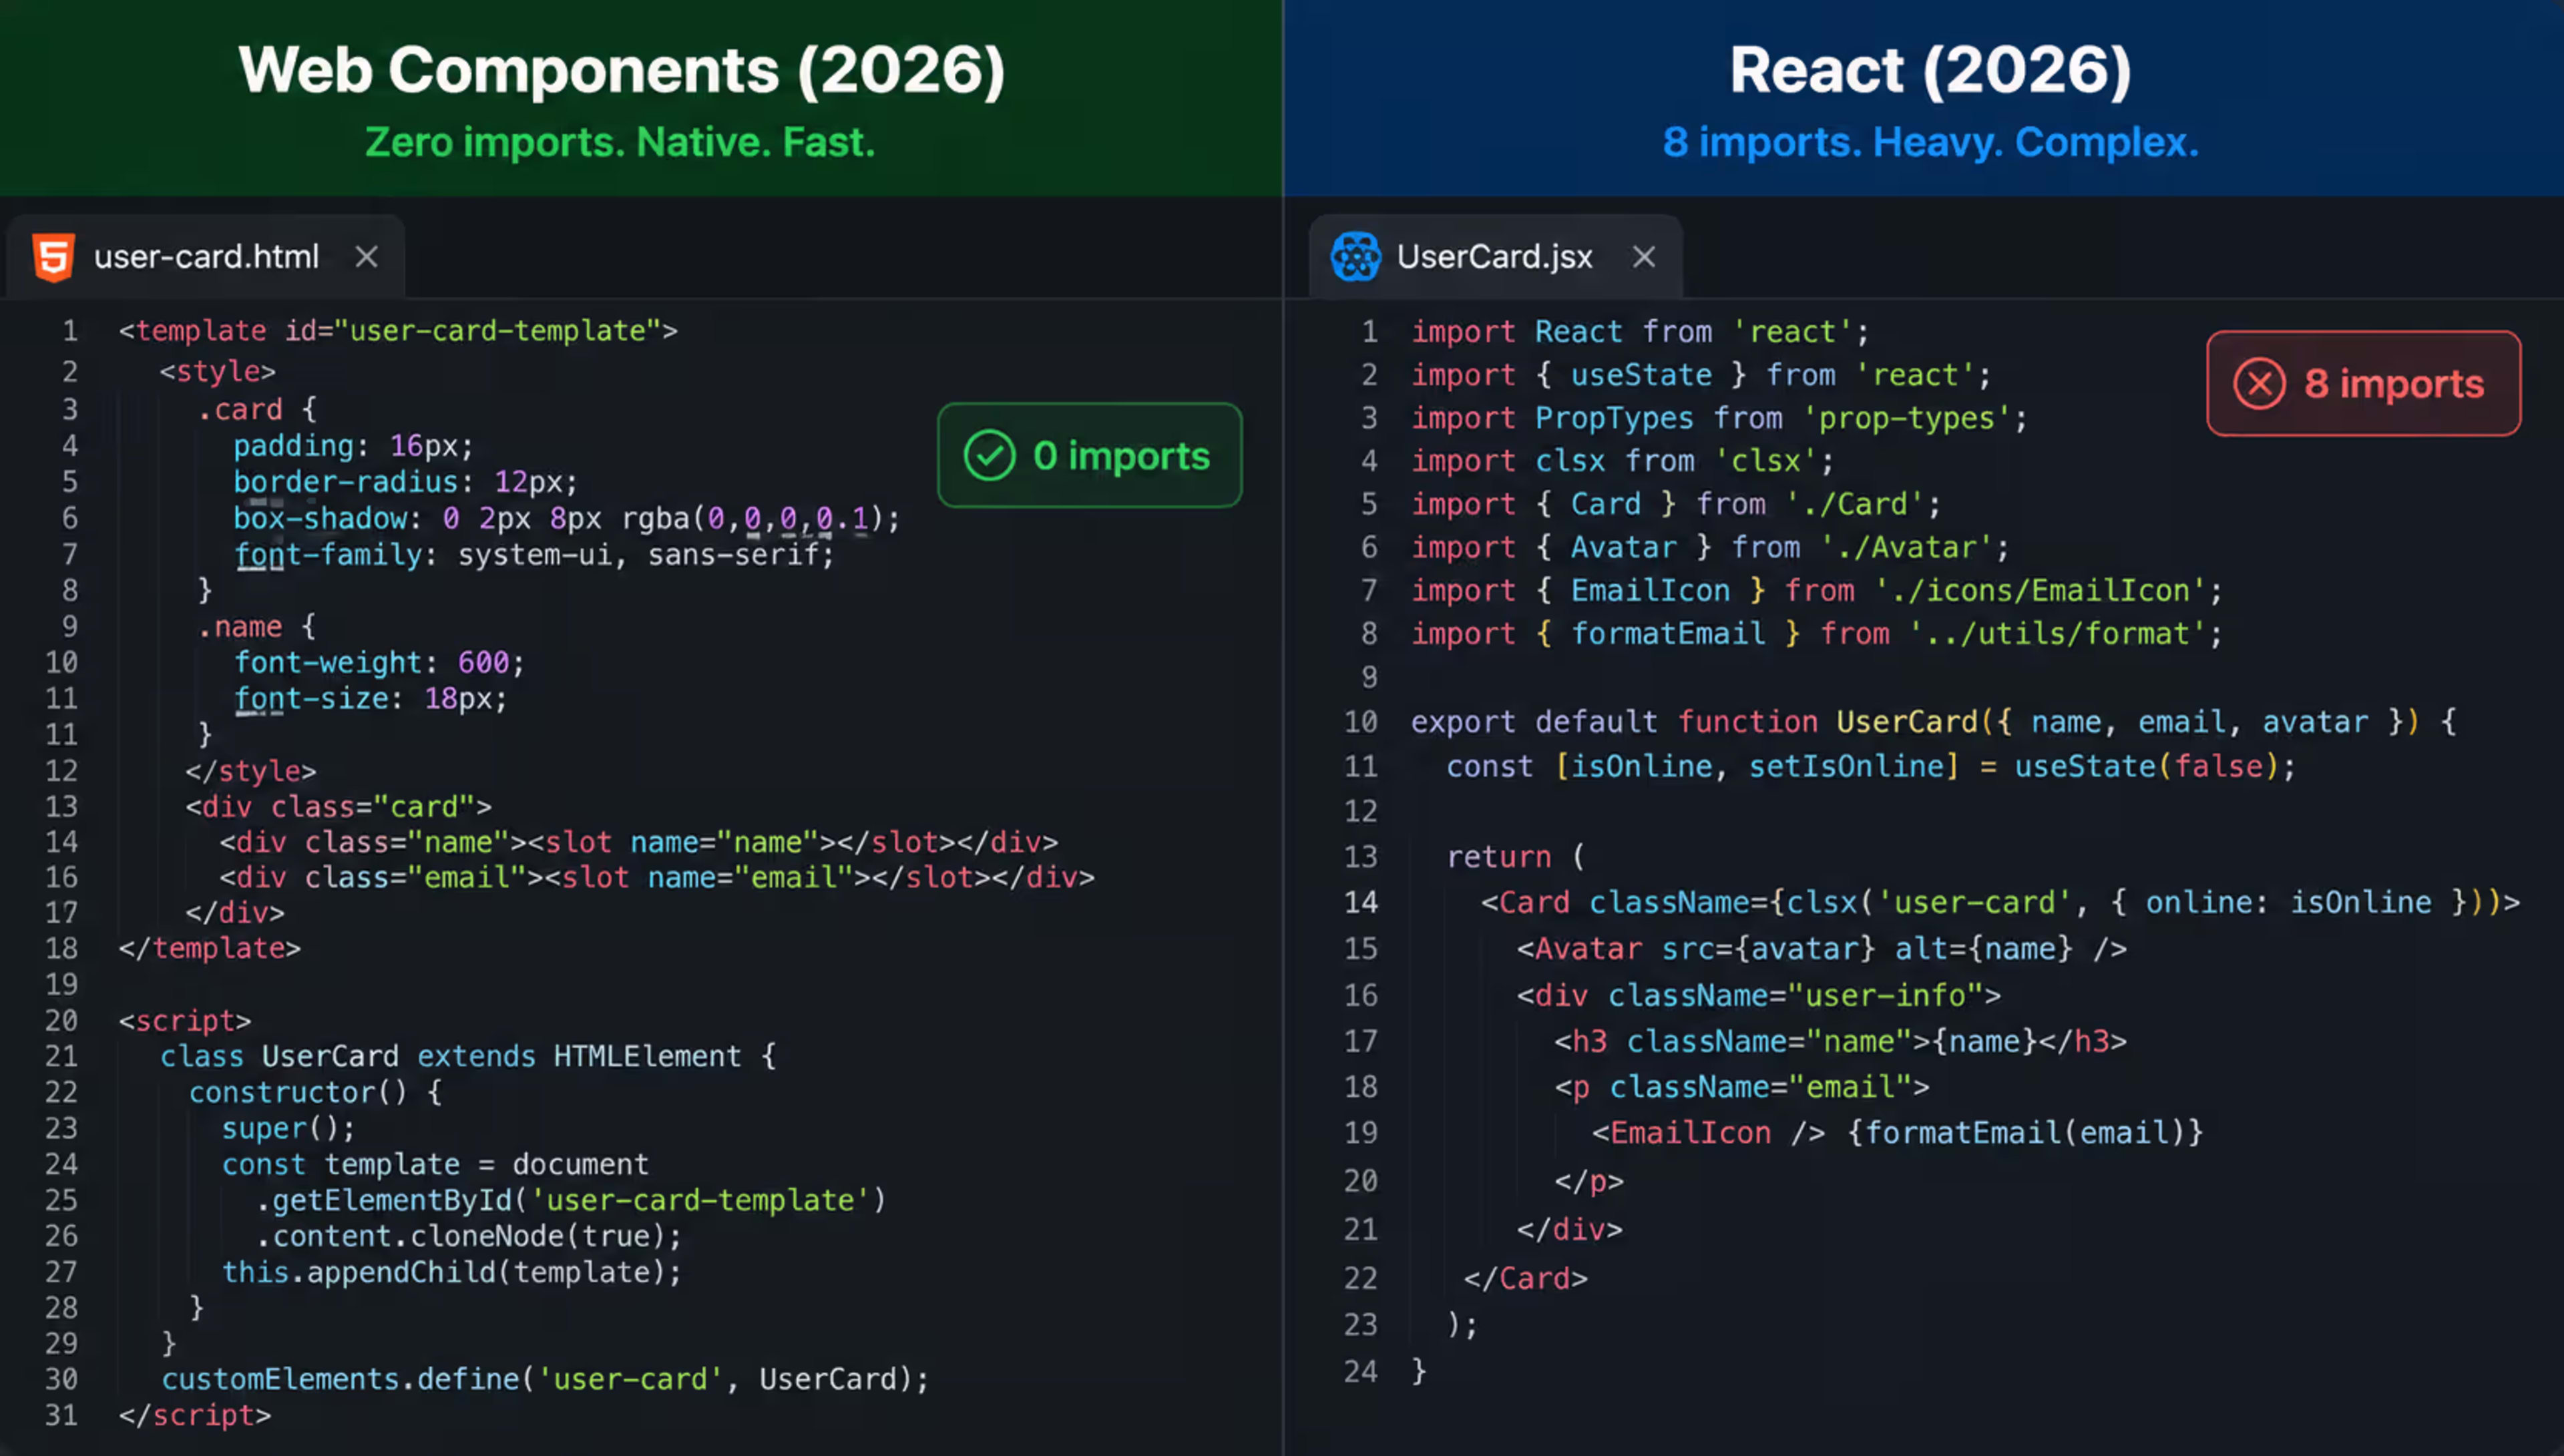Select the user-card.html tab
Viewport: 2564px width, 1456px height.
tap(205, 257)
